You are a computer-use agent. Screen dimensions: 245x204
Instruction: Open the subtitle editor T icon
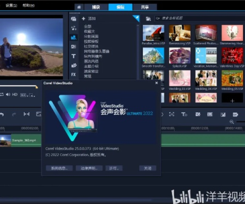tap(184, 114)
